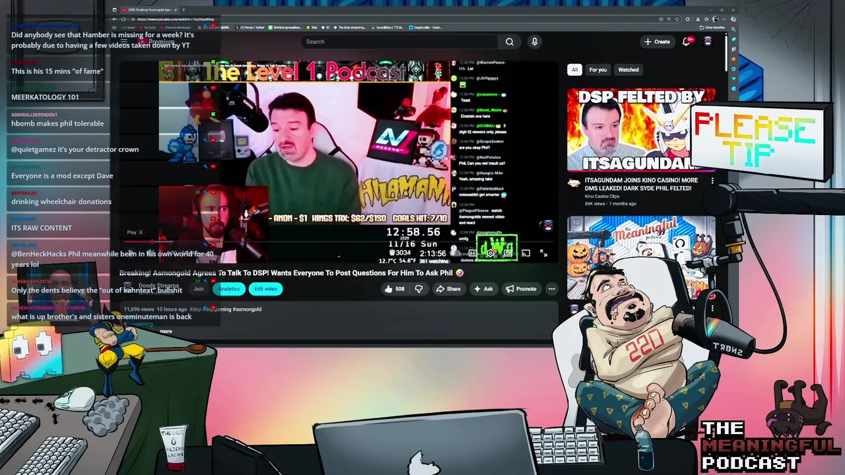Dislike the video with thumbs down

coord(419,289)
